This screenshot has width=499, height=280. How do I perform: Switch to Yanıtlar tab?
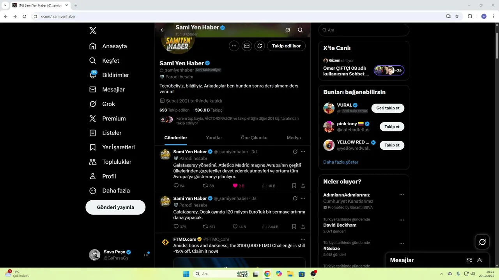point(214,138)
